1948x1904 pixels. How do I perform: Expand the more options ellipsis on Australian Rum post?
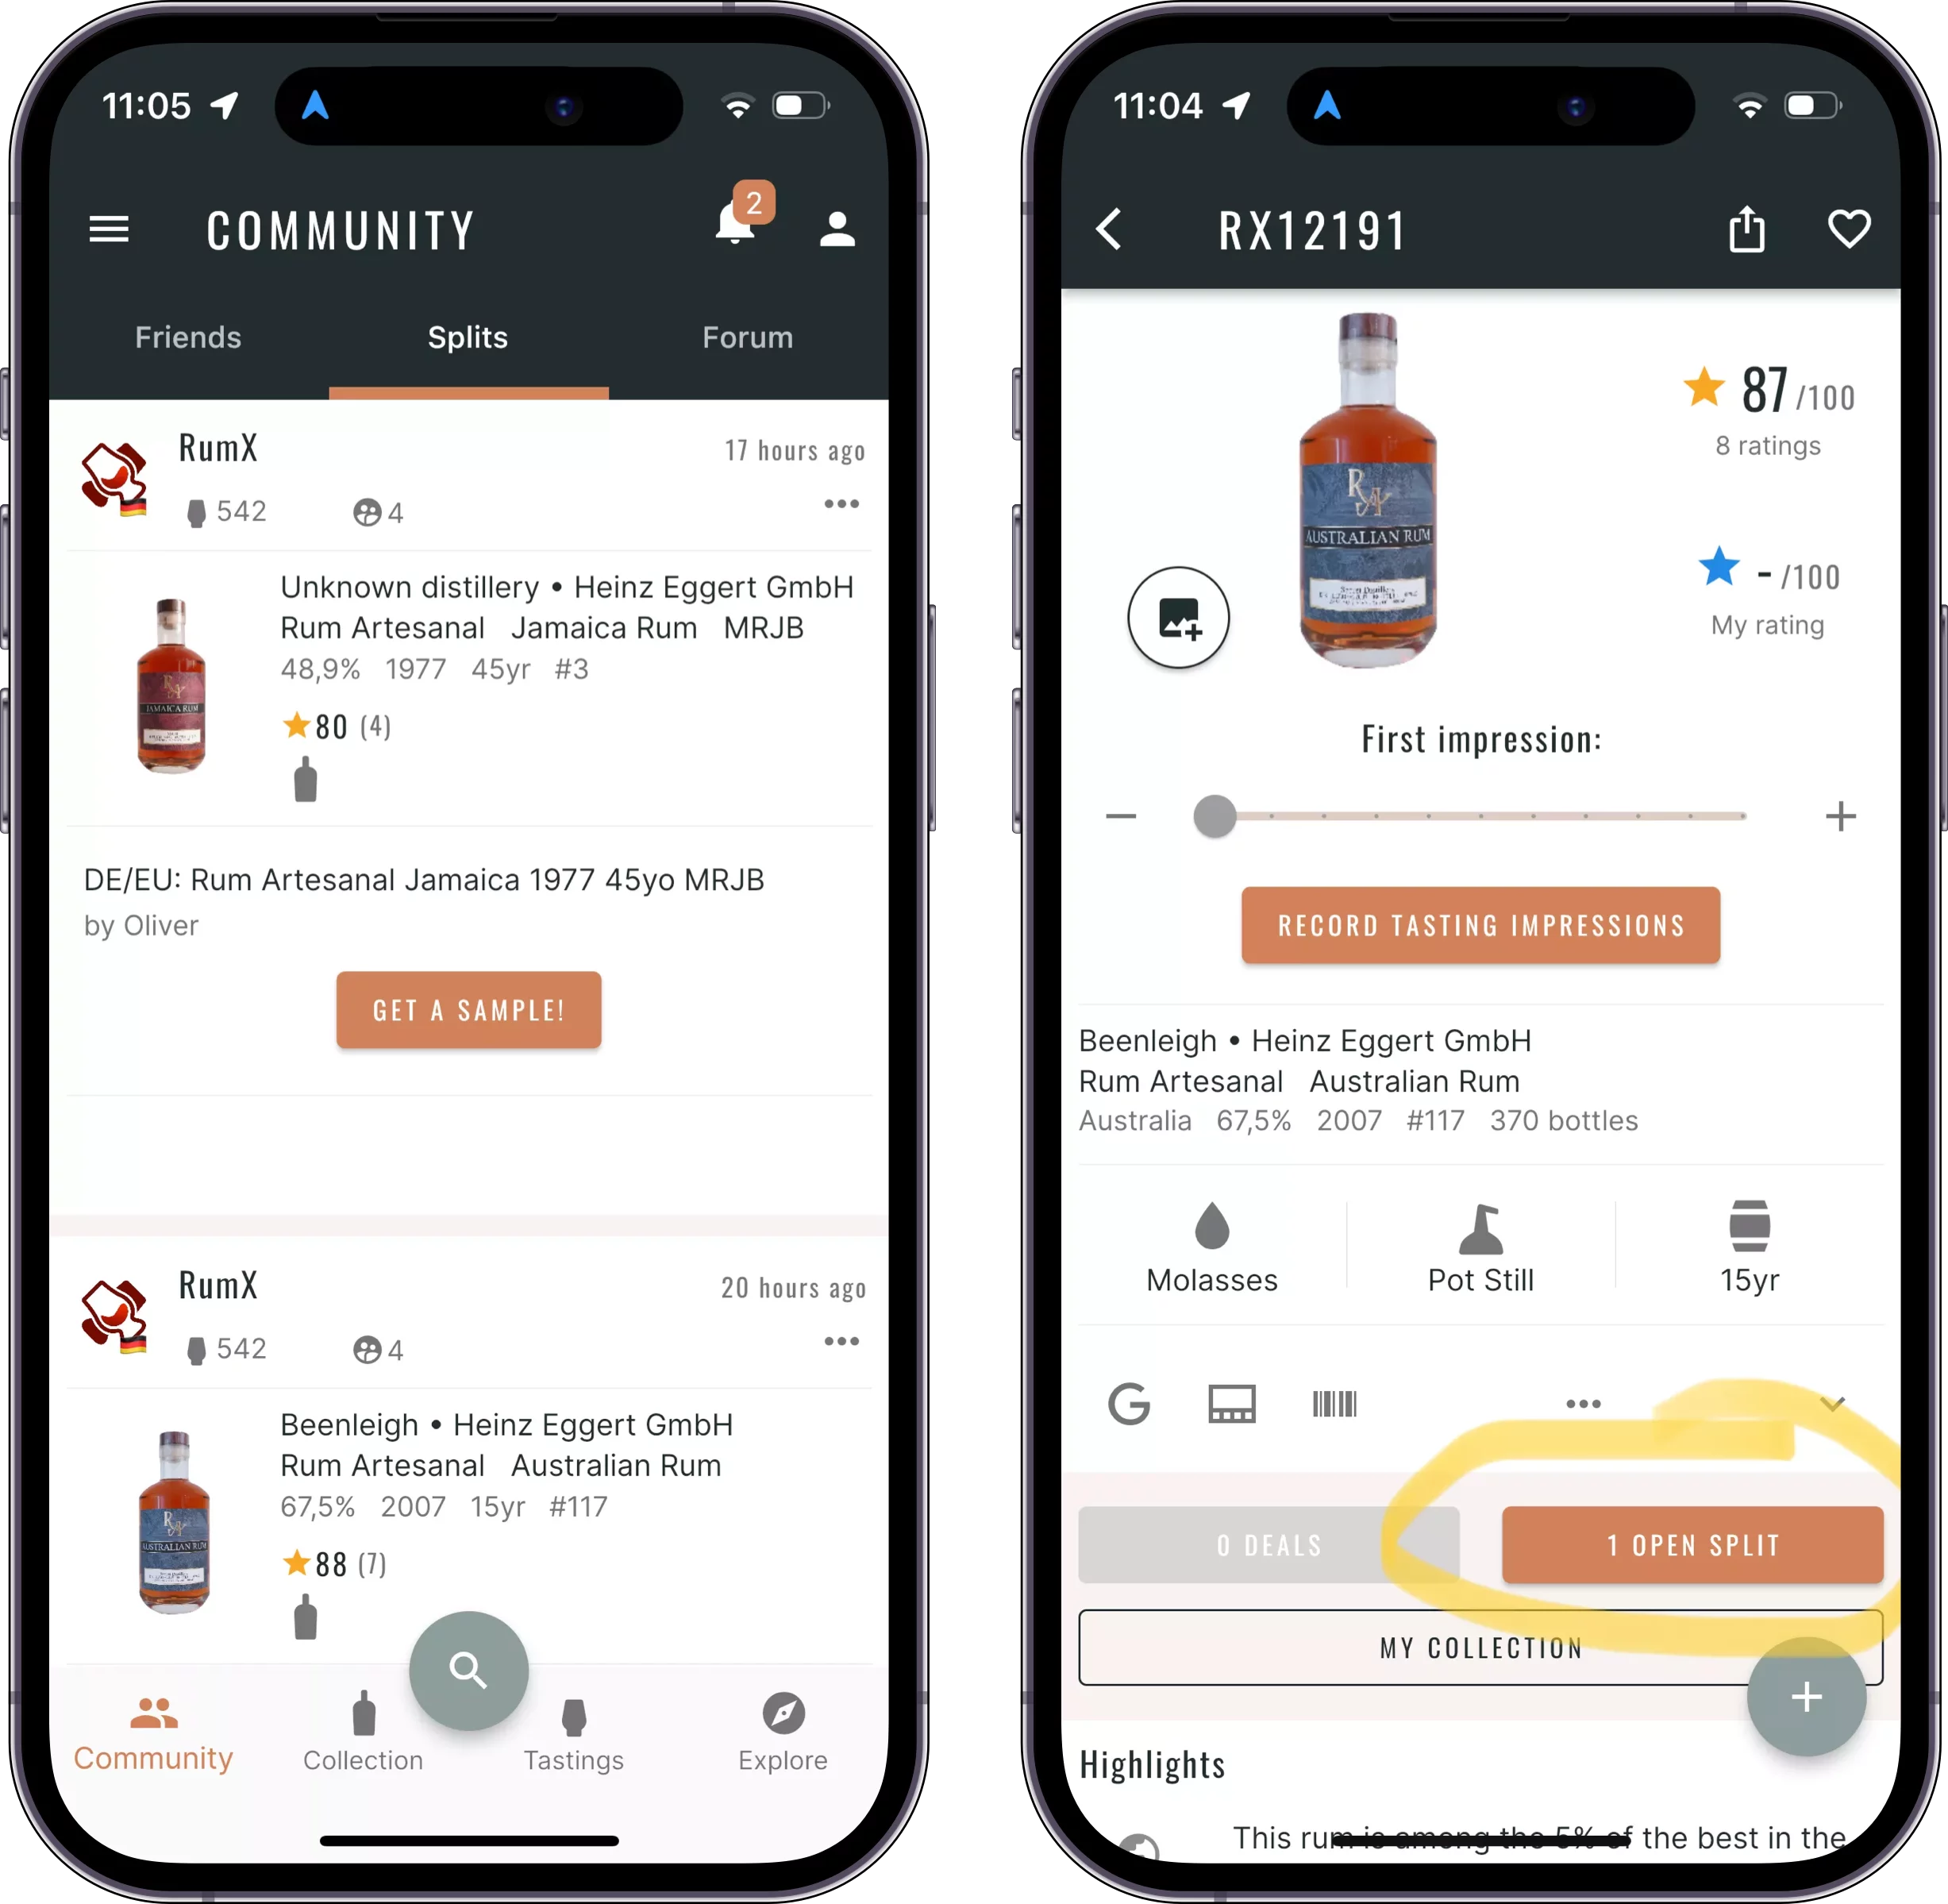pos(837,1343)
